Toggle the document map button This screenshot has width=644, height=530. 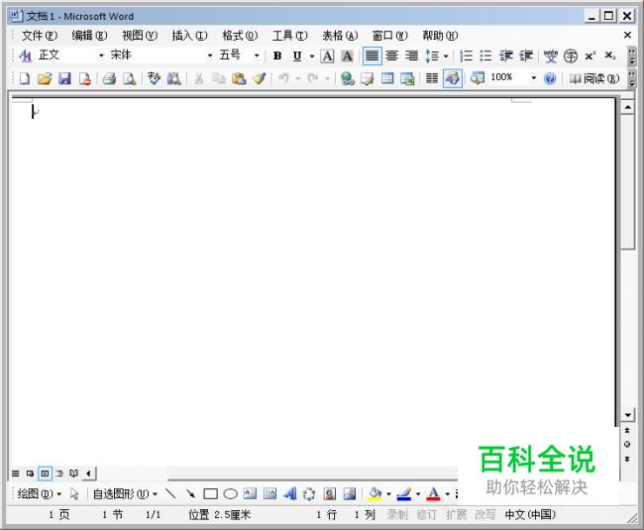pyautogui.click(x=478, y=78)
